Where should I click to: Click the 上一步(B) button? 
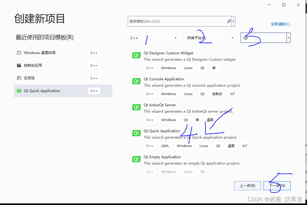[x=247, y=185]
